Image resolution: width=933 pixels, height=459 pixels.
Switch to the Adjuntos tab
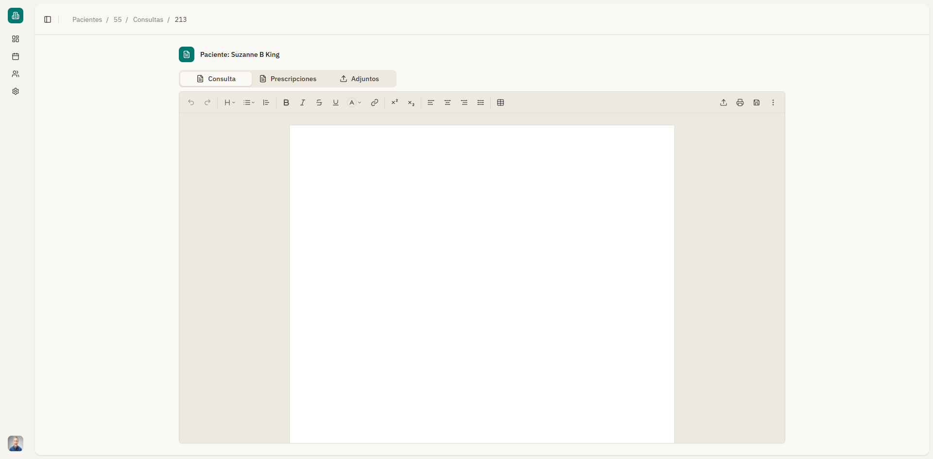click(x=360, y=79)
